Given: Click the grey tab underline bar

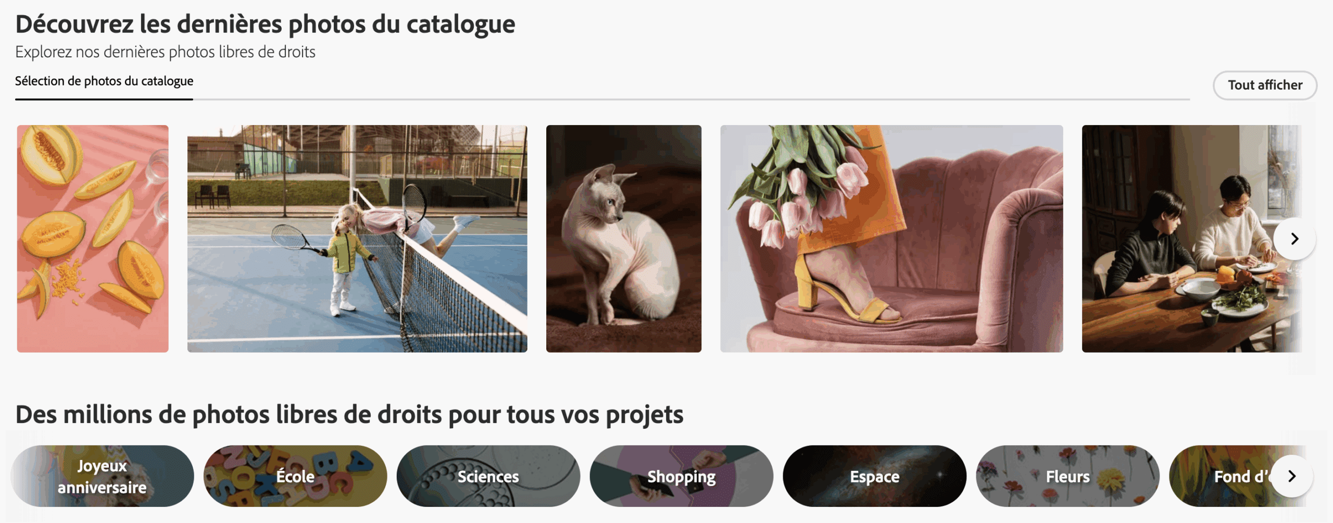Looking at the screenshot, I should (x=691, y=99).
